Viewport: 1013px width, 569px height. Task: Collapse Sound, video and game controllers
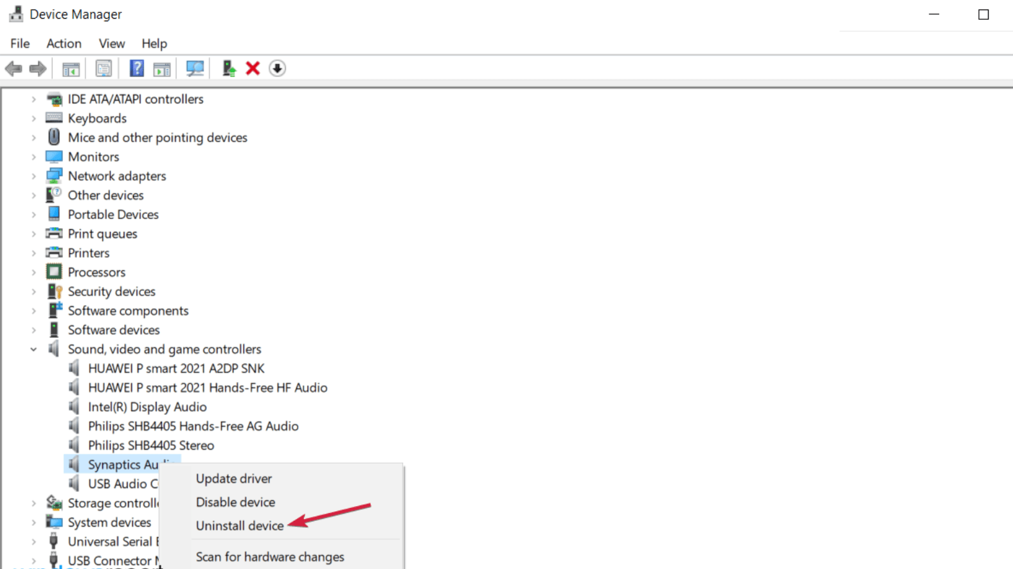(x=33, y=349)
